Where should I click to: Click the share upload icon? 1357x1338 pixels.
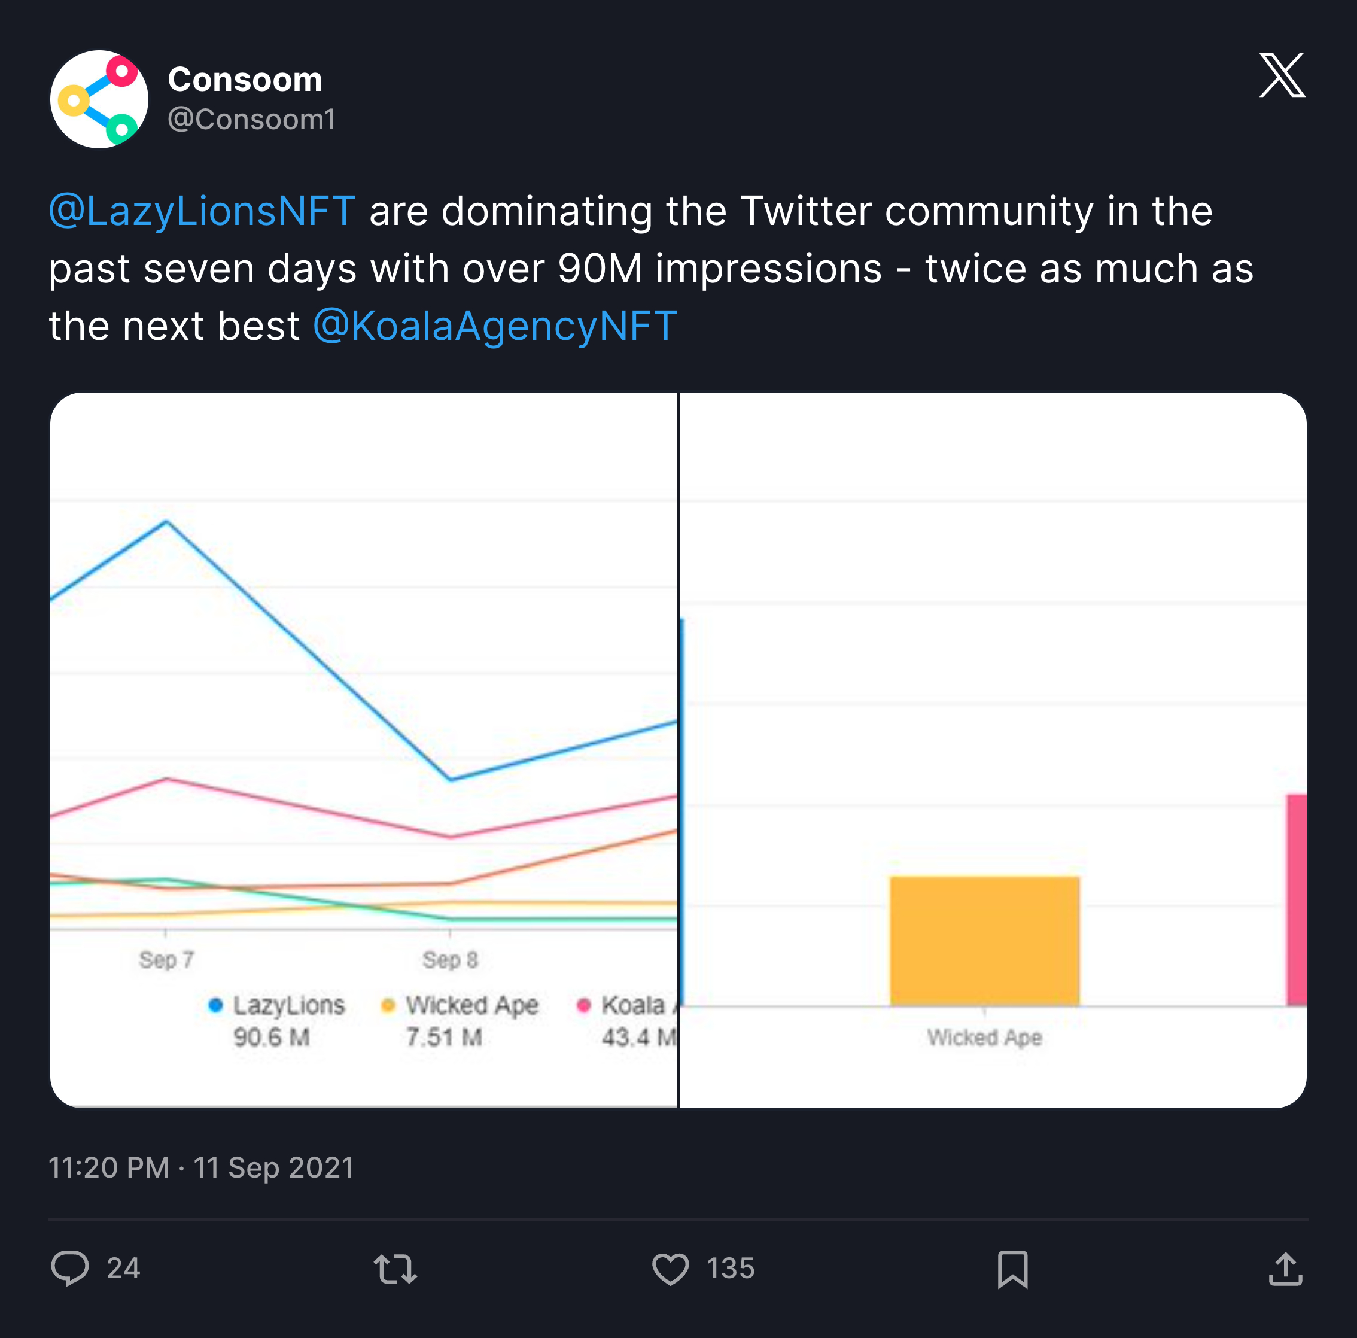click(x=1285, y=1269)
